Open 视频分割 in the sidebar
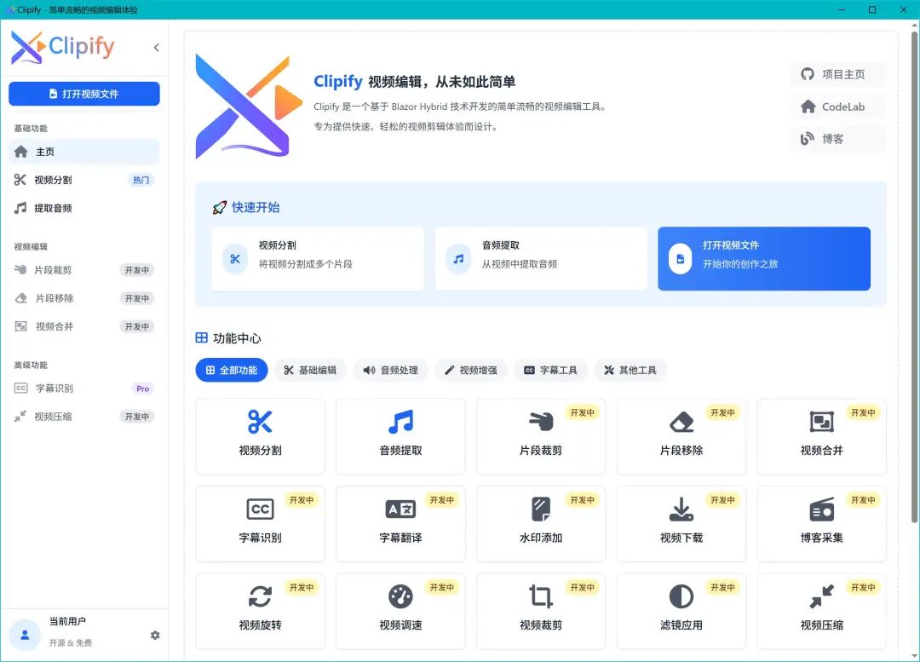This screenshot has height=662, width=920. click(x=83, y=180)
